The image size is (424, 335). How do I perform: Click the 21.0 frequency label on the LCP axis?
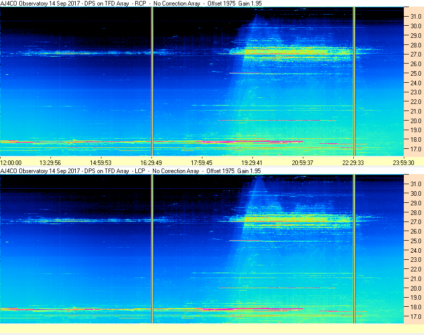pos(416,278)
